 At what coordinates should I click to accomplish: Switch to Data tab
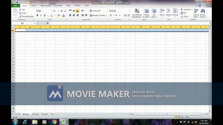point(68,6)
